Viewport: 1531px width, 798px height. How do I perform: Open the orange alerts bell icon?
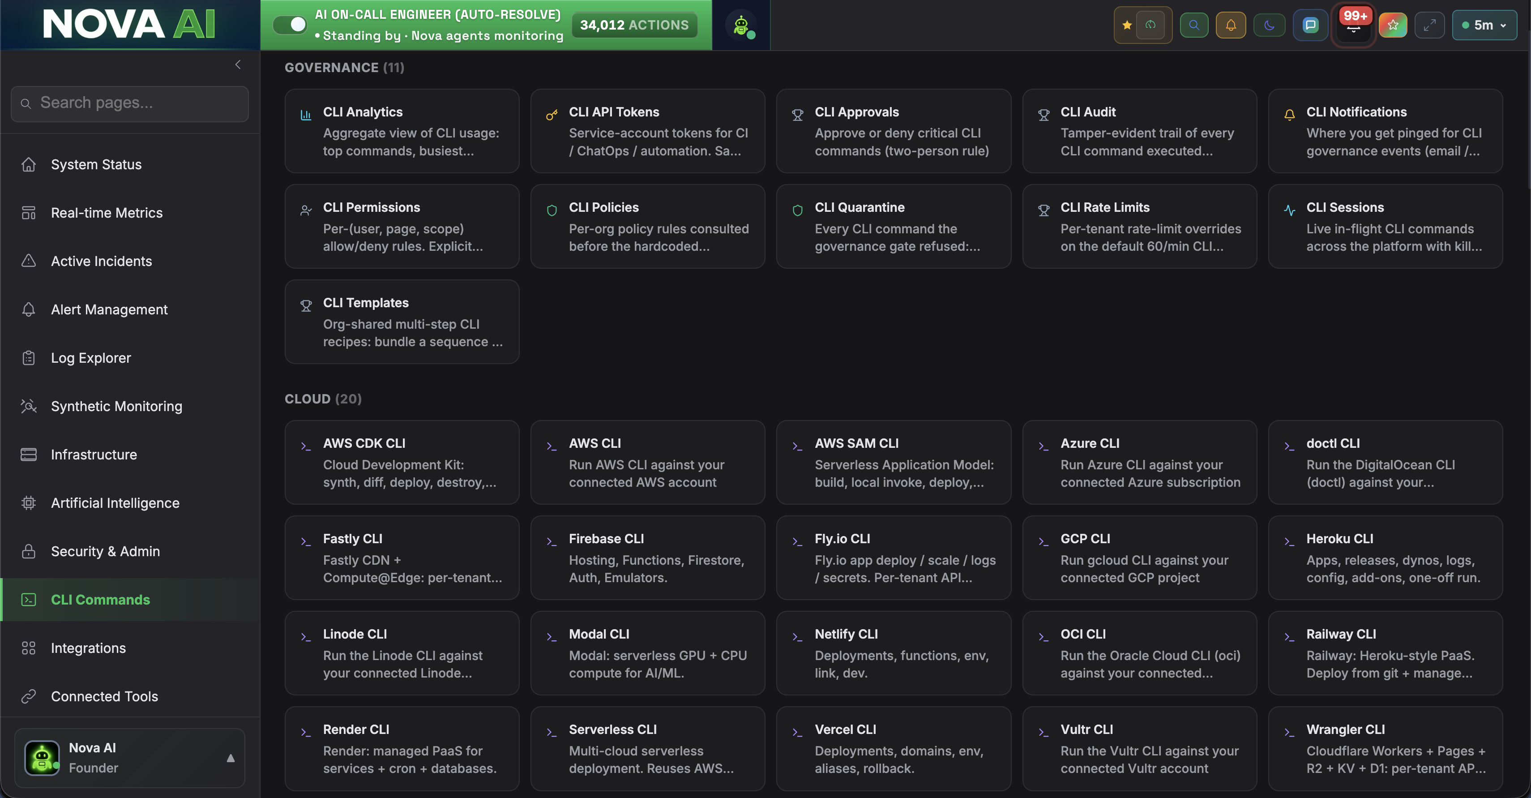(x=1231, y=25)
